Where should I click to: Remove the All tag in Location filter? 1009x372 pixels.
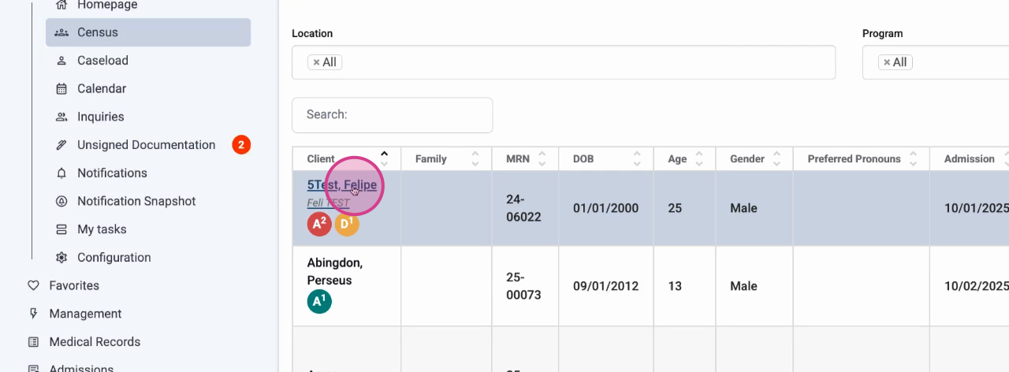(x=316, y=62)
